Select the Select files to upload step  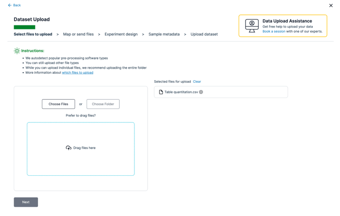pos(33,35)
